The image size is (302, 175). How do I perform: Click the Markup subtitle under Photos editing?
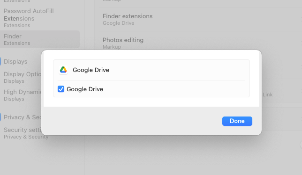tap(112, 47)
